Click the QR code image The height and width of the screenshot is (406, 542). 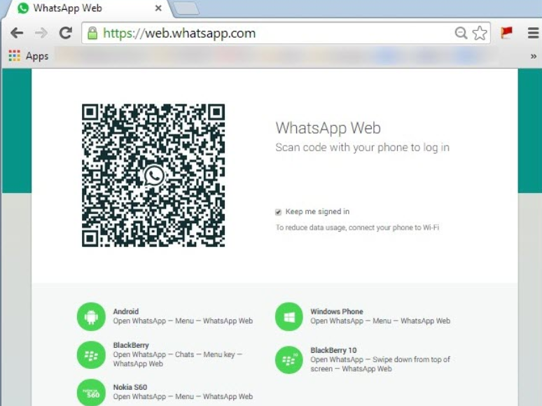(153, 176)
